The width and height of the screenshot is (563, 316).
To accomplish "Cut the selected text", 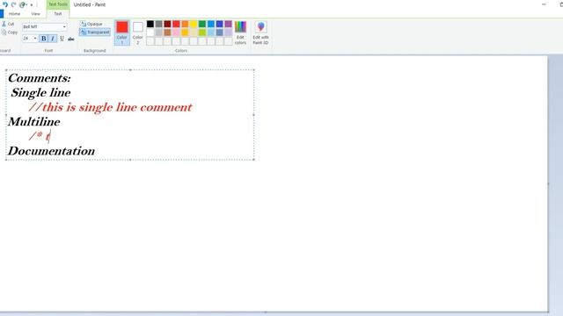I will 8,24.
